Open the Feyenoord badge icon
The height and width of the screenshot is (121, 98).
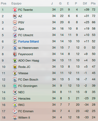click(15, 54)
